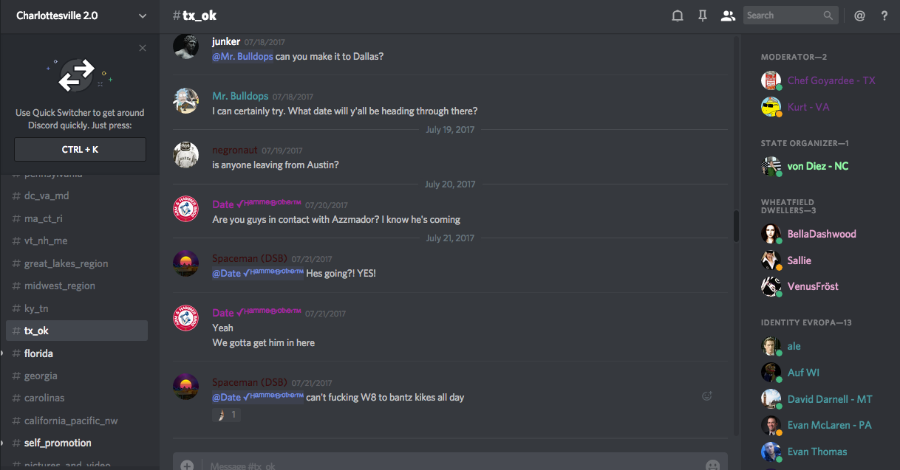The height and width of the screenshot is (470, 900).
Task: Close the Quick Switcher tip
Action: pyautogui.click(x=143, y=48)
